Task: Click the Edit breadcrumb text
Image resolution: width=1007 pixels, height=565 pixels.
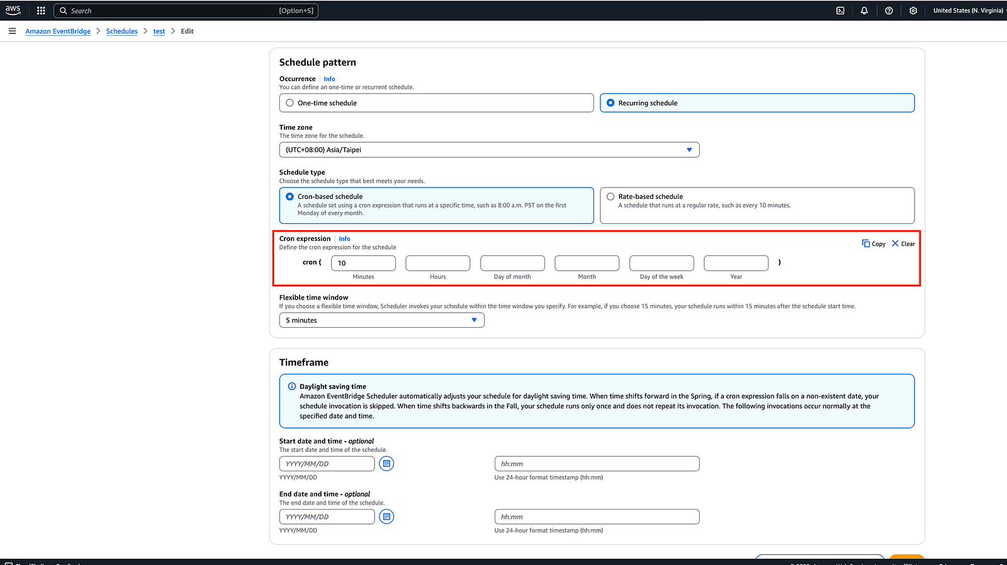Action: (188, 31)
